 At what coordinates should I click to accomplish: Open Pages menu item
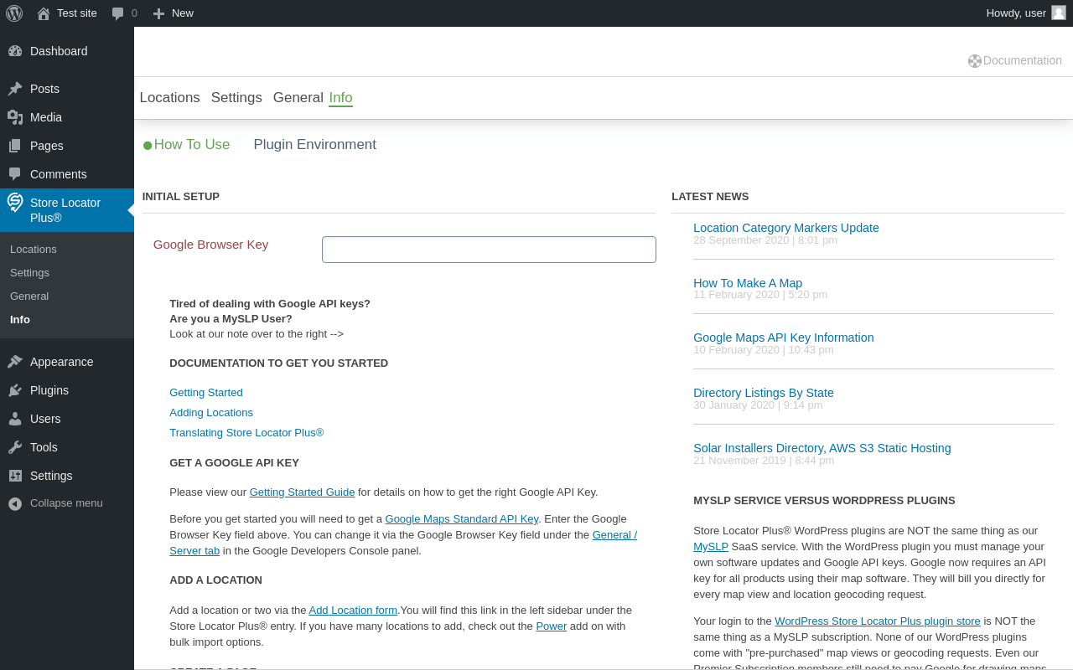tap(47, 146)
